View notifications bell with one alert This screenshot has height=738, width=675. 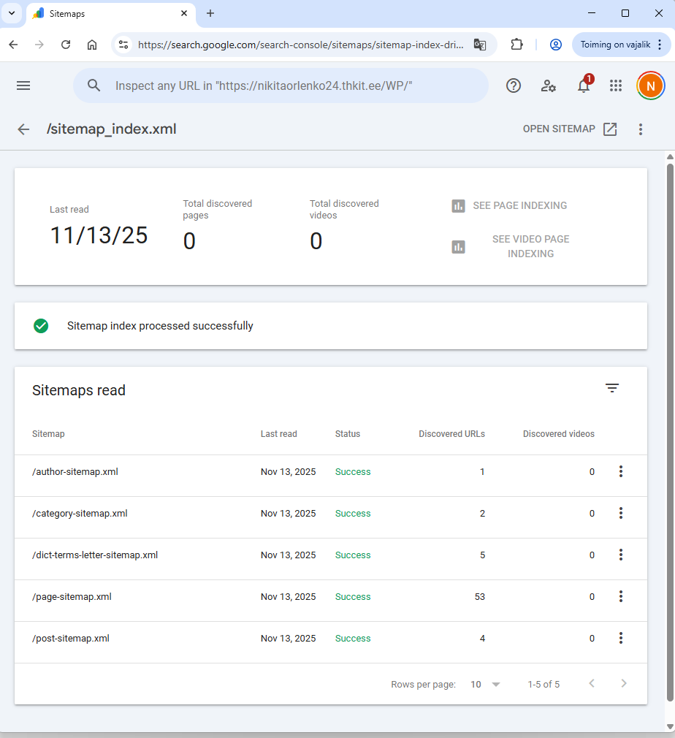(x=584, y=85)
